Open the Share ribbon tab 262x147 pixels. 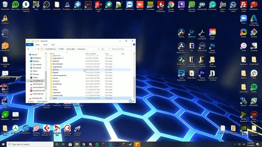(45, 45)
